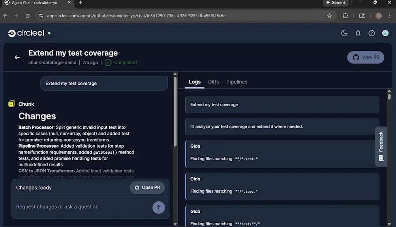Open a new browser tab
396x227 pixels.
pos(80,2)
